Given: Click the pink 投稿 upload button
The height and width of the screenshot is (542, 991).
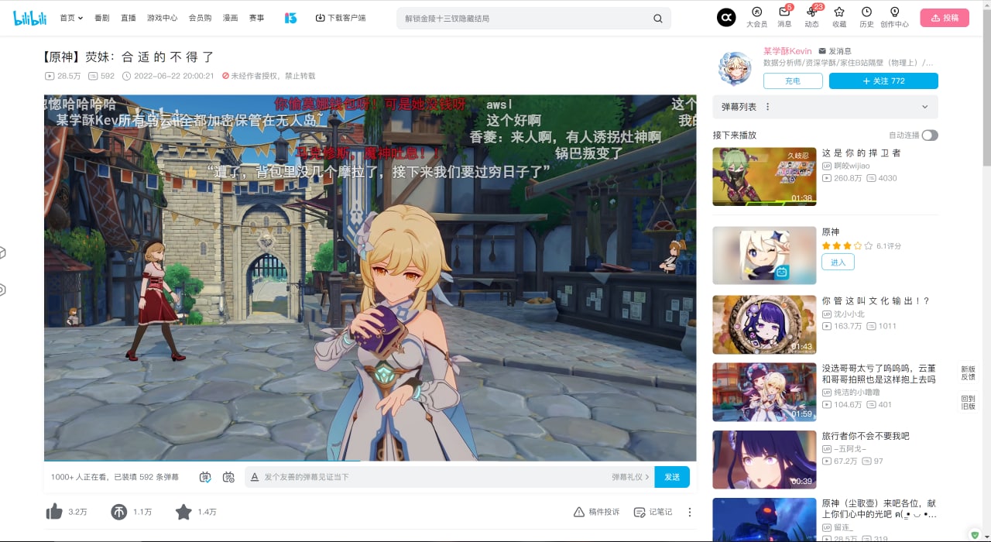Looking at the screenshot, I should point(944,18).
